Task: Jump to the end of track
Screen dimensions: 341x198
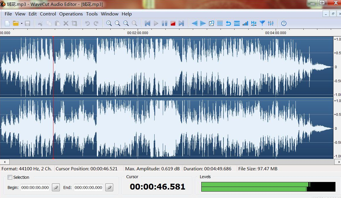Action: 181,23
